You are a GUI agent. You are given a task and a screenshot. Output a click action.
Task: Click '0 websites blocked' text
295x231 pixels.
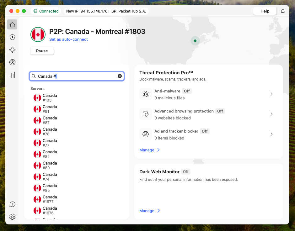(173, 118)
